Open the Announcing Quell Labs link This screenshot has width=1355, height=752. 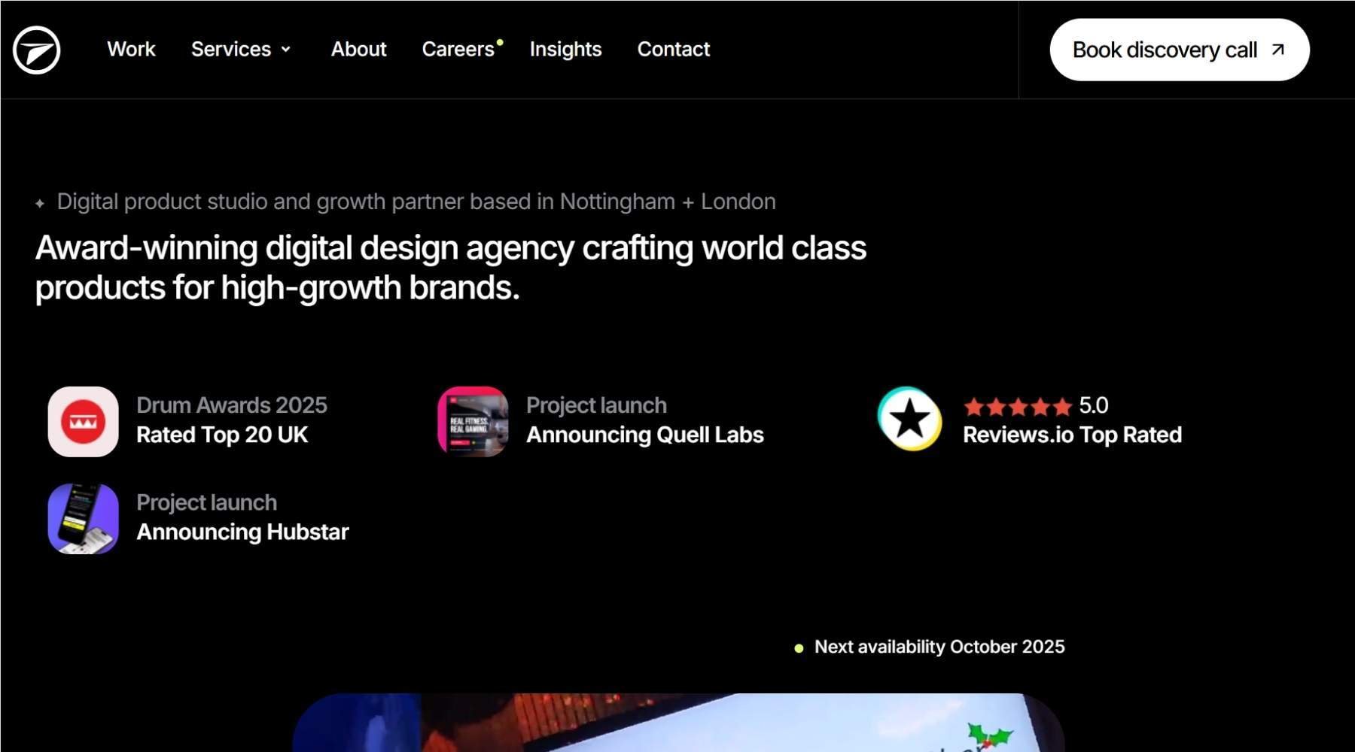pos(645,434)
